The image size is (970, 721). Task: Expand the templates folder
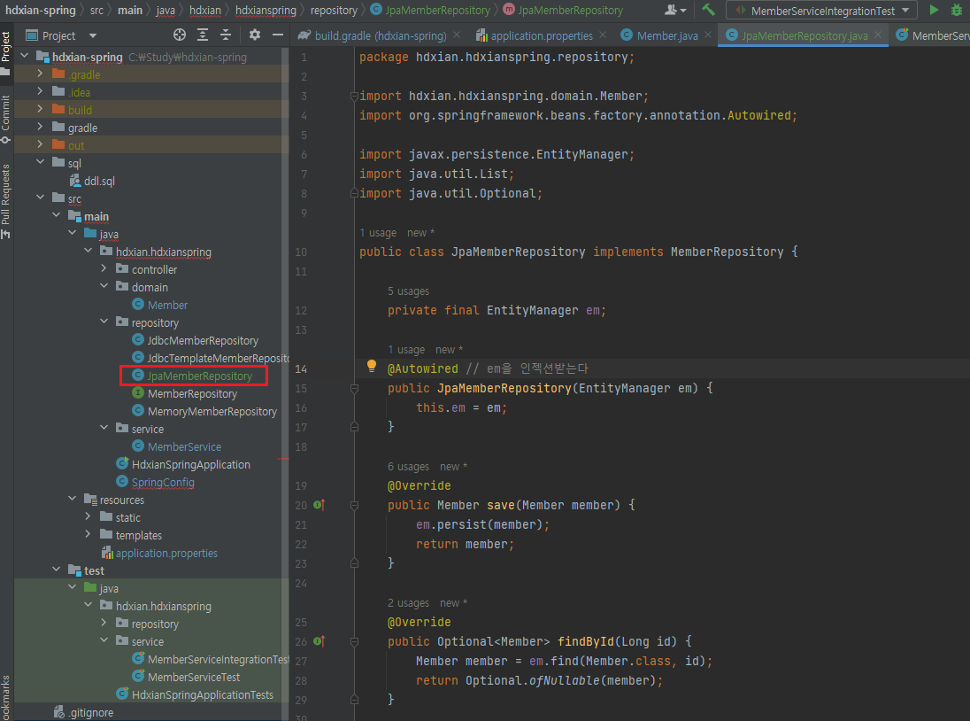pyautogui.click(x=88, y=534)
